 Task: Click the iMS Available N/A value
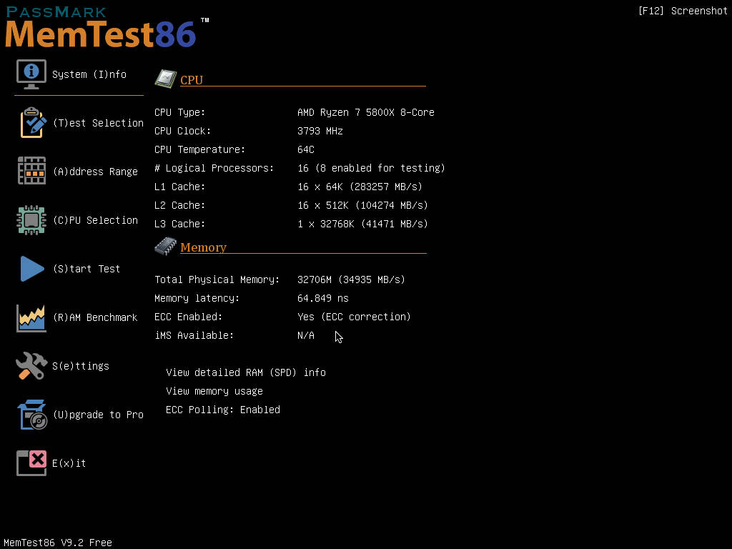tap(306, 336)
